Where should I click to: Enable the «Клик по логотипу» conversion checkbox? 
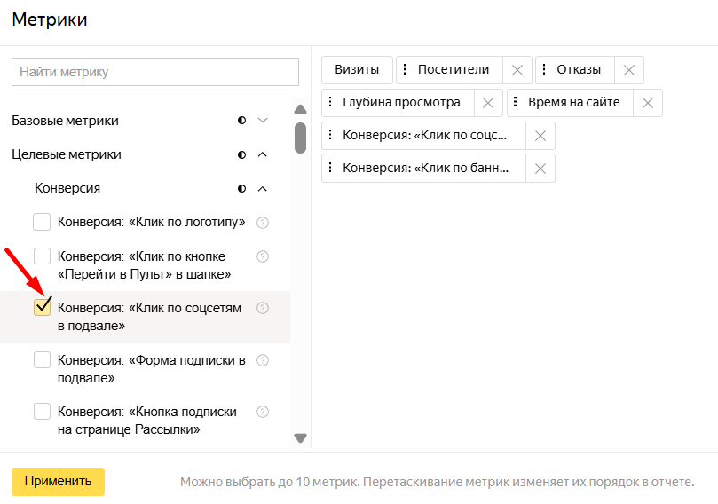click(42, 222)
